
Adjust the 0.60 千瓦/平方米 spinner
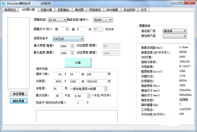coord(89,96)
